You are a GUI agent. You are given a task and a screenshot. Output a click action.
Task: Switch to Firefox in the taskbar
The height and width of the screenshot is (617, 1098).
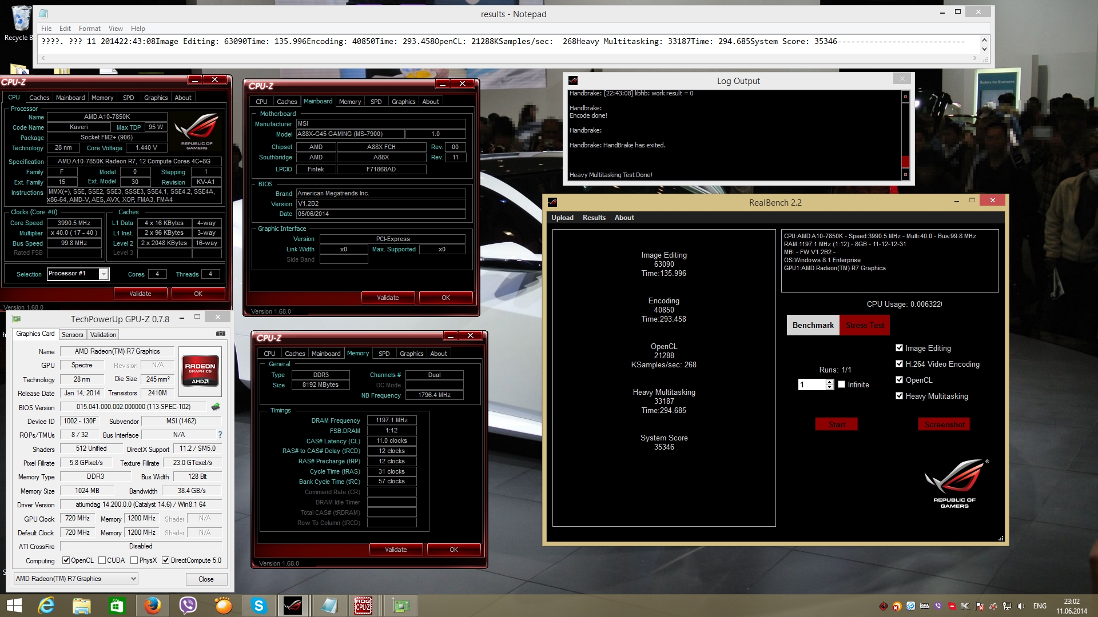[x=152, y=606]
